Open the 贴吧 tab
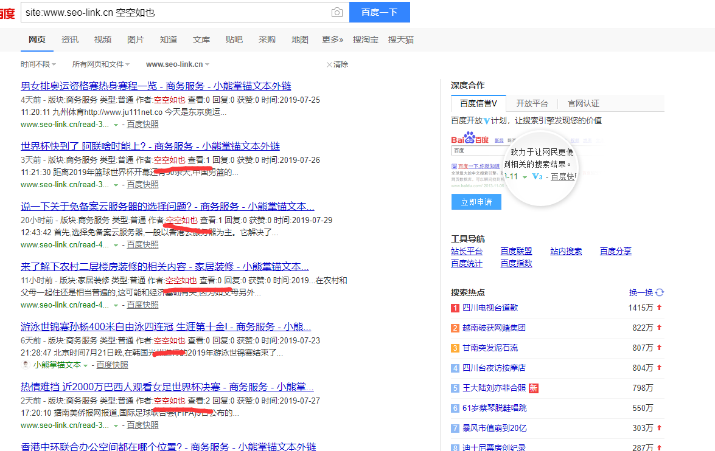The height and width of the screenshot is (451, 715). click(234, 40)
